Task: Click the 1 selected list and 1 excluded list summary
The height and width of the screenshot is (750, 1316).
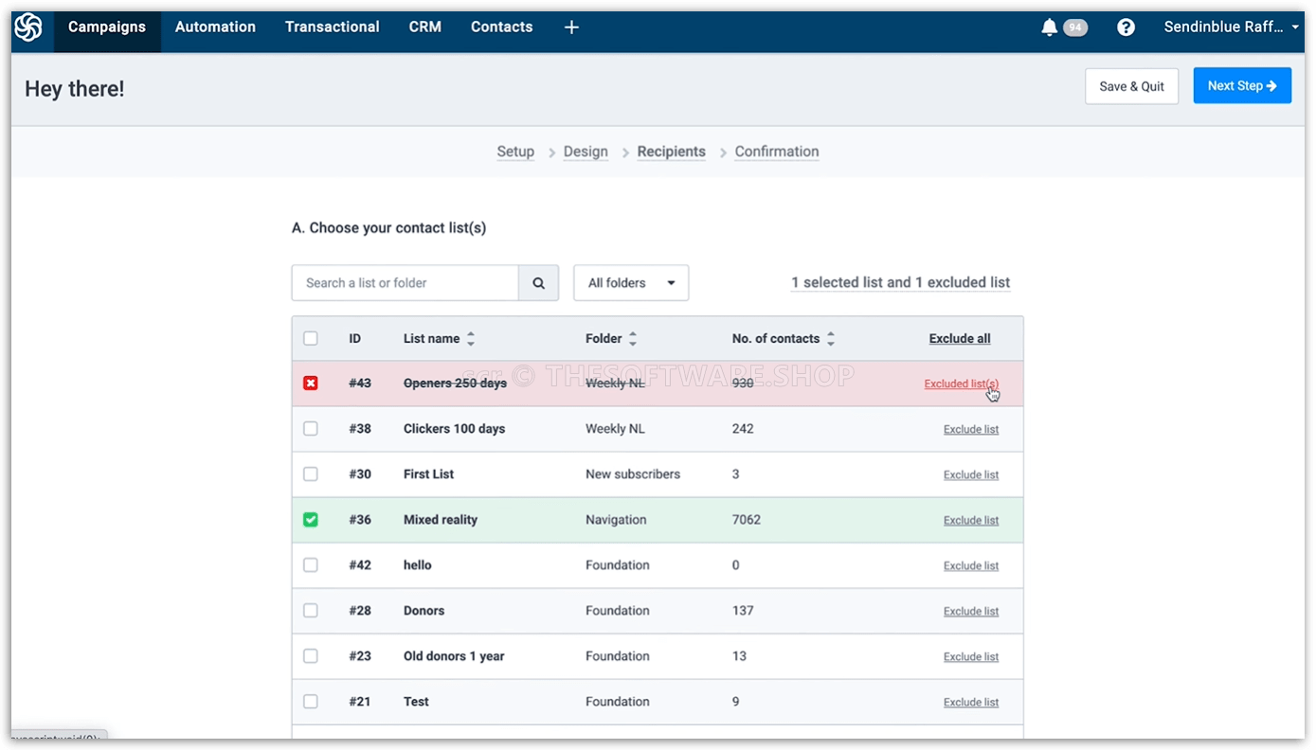Action: click(x=901, y=282)
